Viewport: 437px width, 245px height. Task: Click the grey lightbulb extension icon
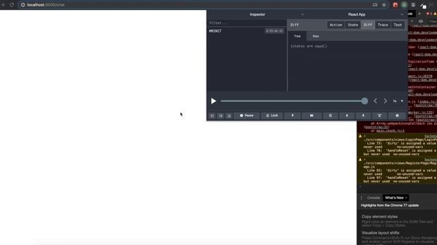[x=413, y=5]
